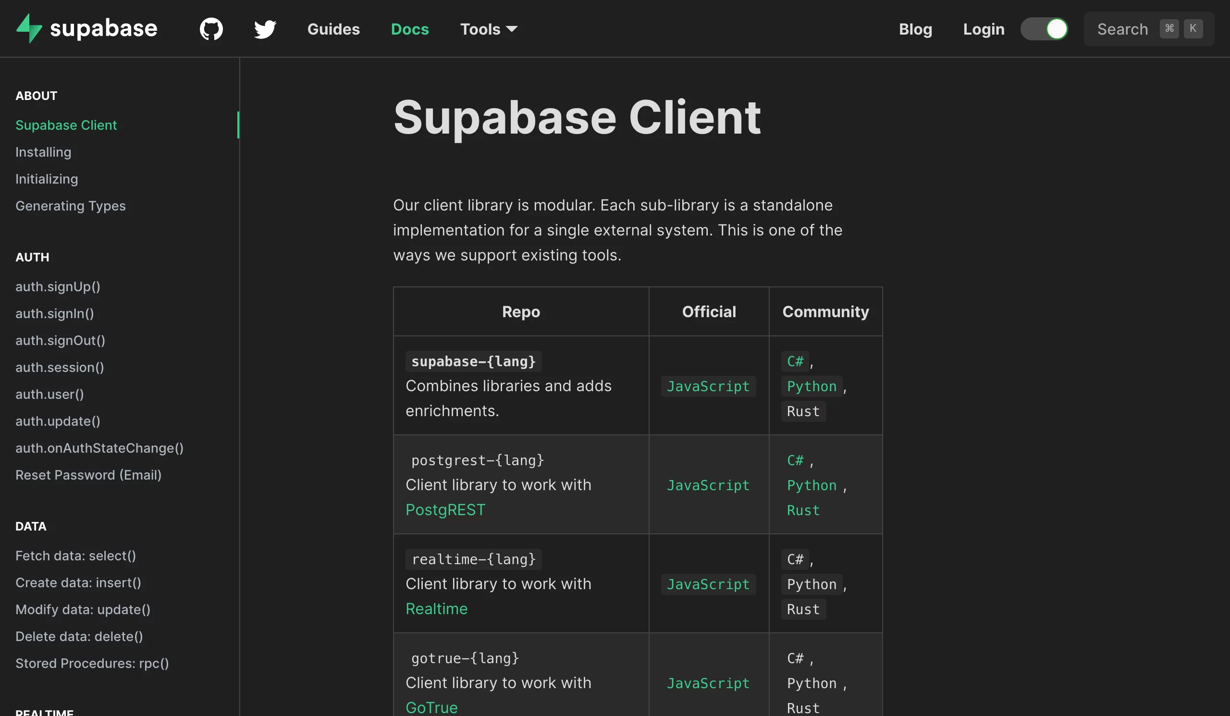Click the PostgREST link
Image resolution: width=1230 pixels, height=716 pixels.
point(444,510)
